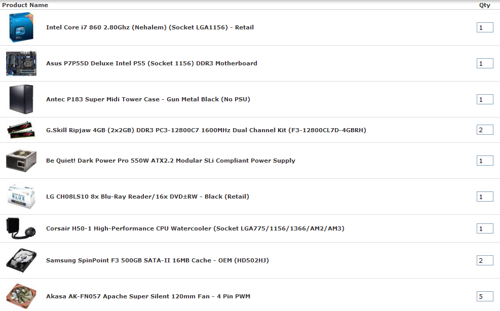The width and height of the screenshot is (500, 311).
Task: Click quantity field for LG Blu-Ray reader
Action: point(485,197)
